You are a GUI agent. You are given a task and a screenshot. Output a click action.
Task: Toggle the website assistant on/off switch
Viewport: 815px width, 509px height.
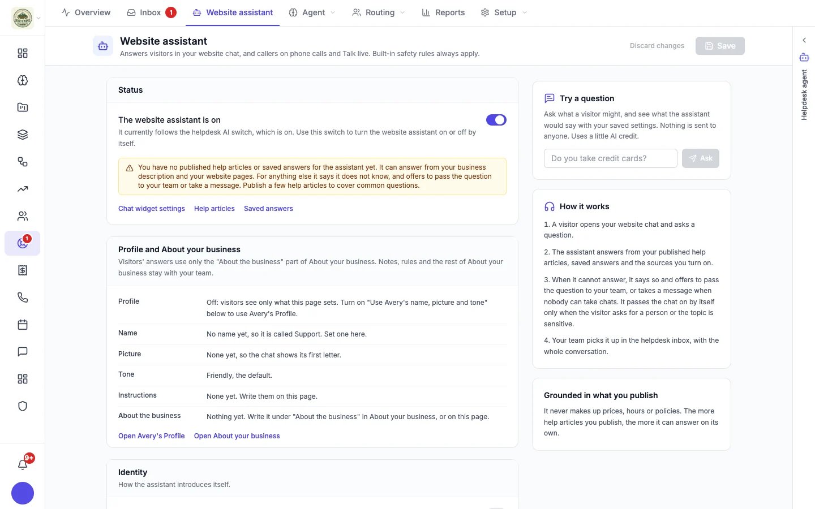pos(496,120)
